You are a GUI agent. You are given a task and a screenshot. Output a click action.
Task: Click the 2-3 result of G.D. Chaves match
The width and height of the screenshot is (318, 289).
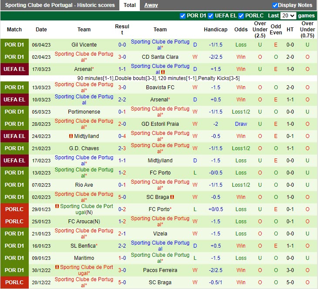(x=122, y=148)
